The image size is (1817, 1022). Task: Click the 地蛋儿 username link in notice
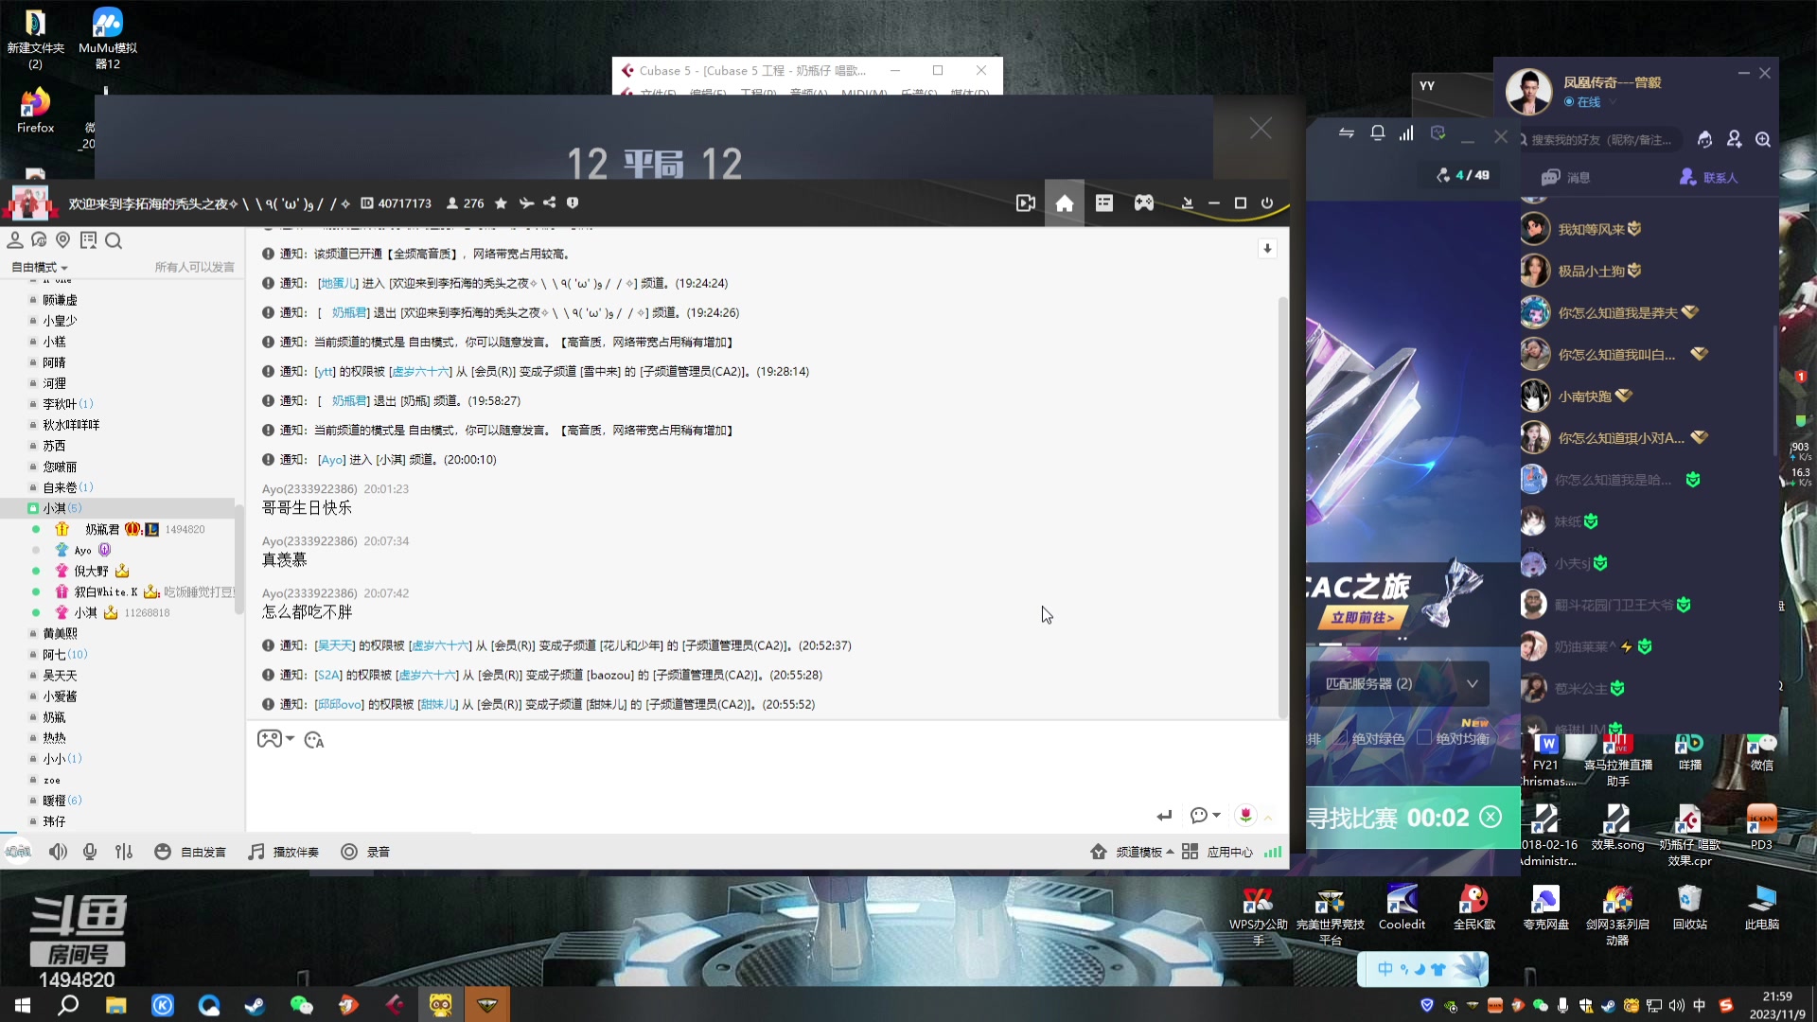point(337,283)
